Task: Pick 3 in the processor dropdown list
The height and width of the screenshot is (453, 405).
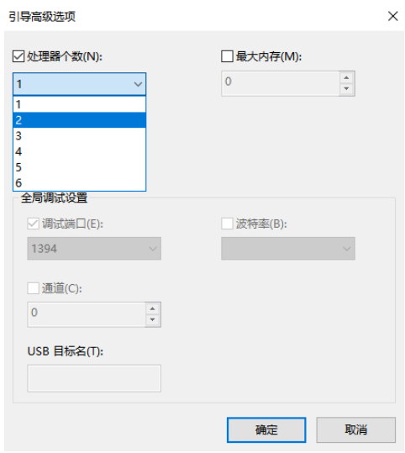Action: tap(80, 136)
